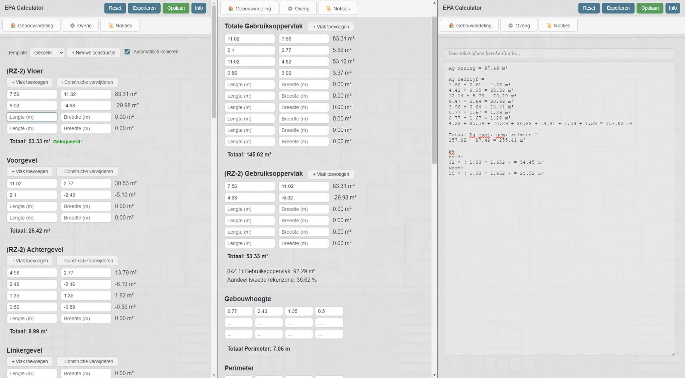Click Exporteren in the right panel header

point(618,8)
